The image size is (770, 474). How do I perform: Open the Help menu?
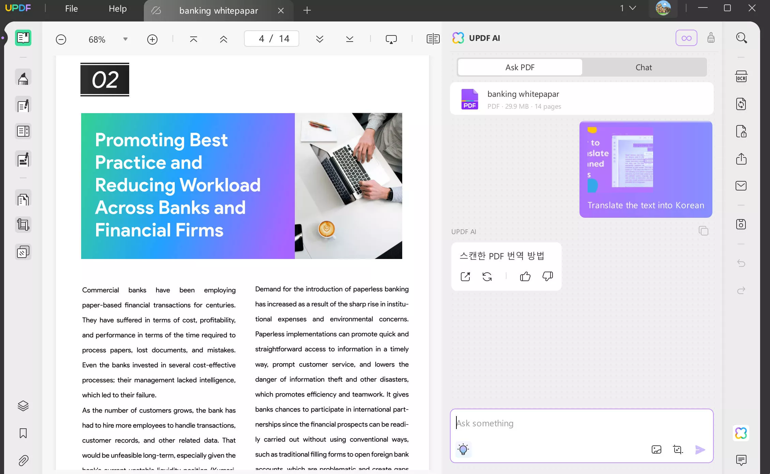118,9
